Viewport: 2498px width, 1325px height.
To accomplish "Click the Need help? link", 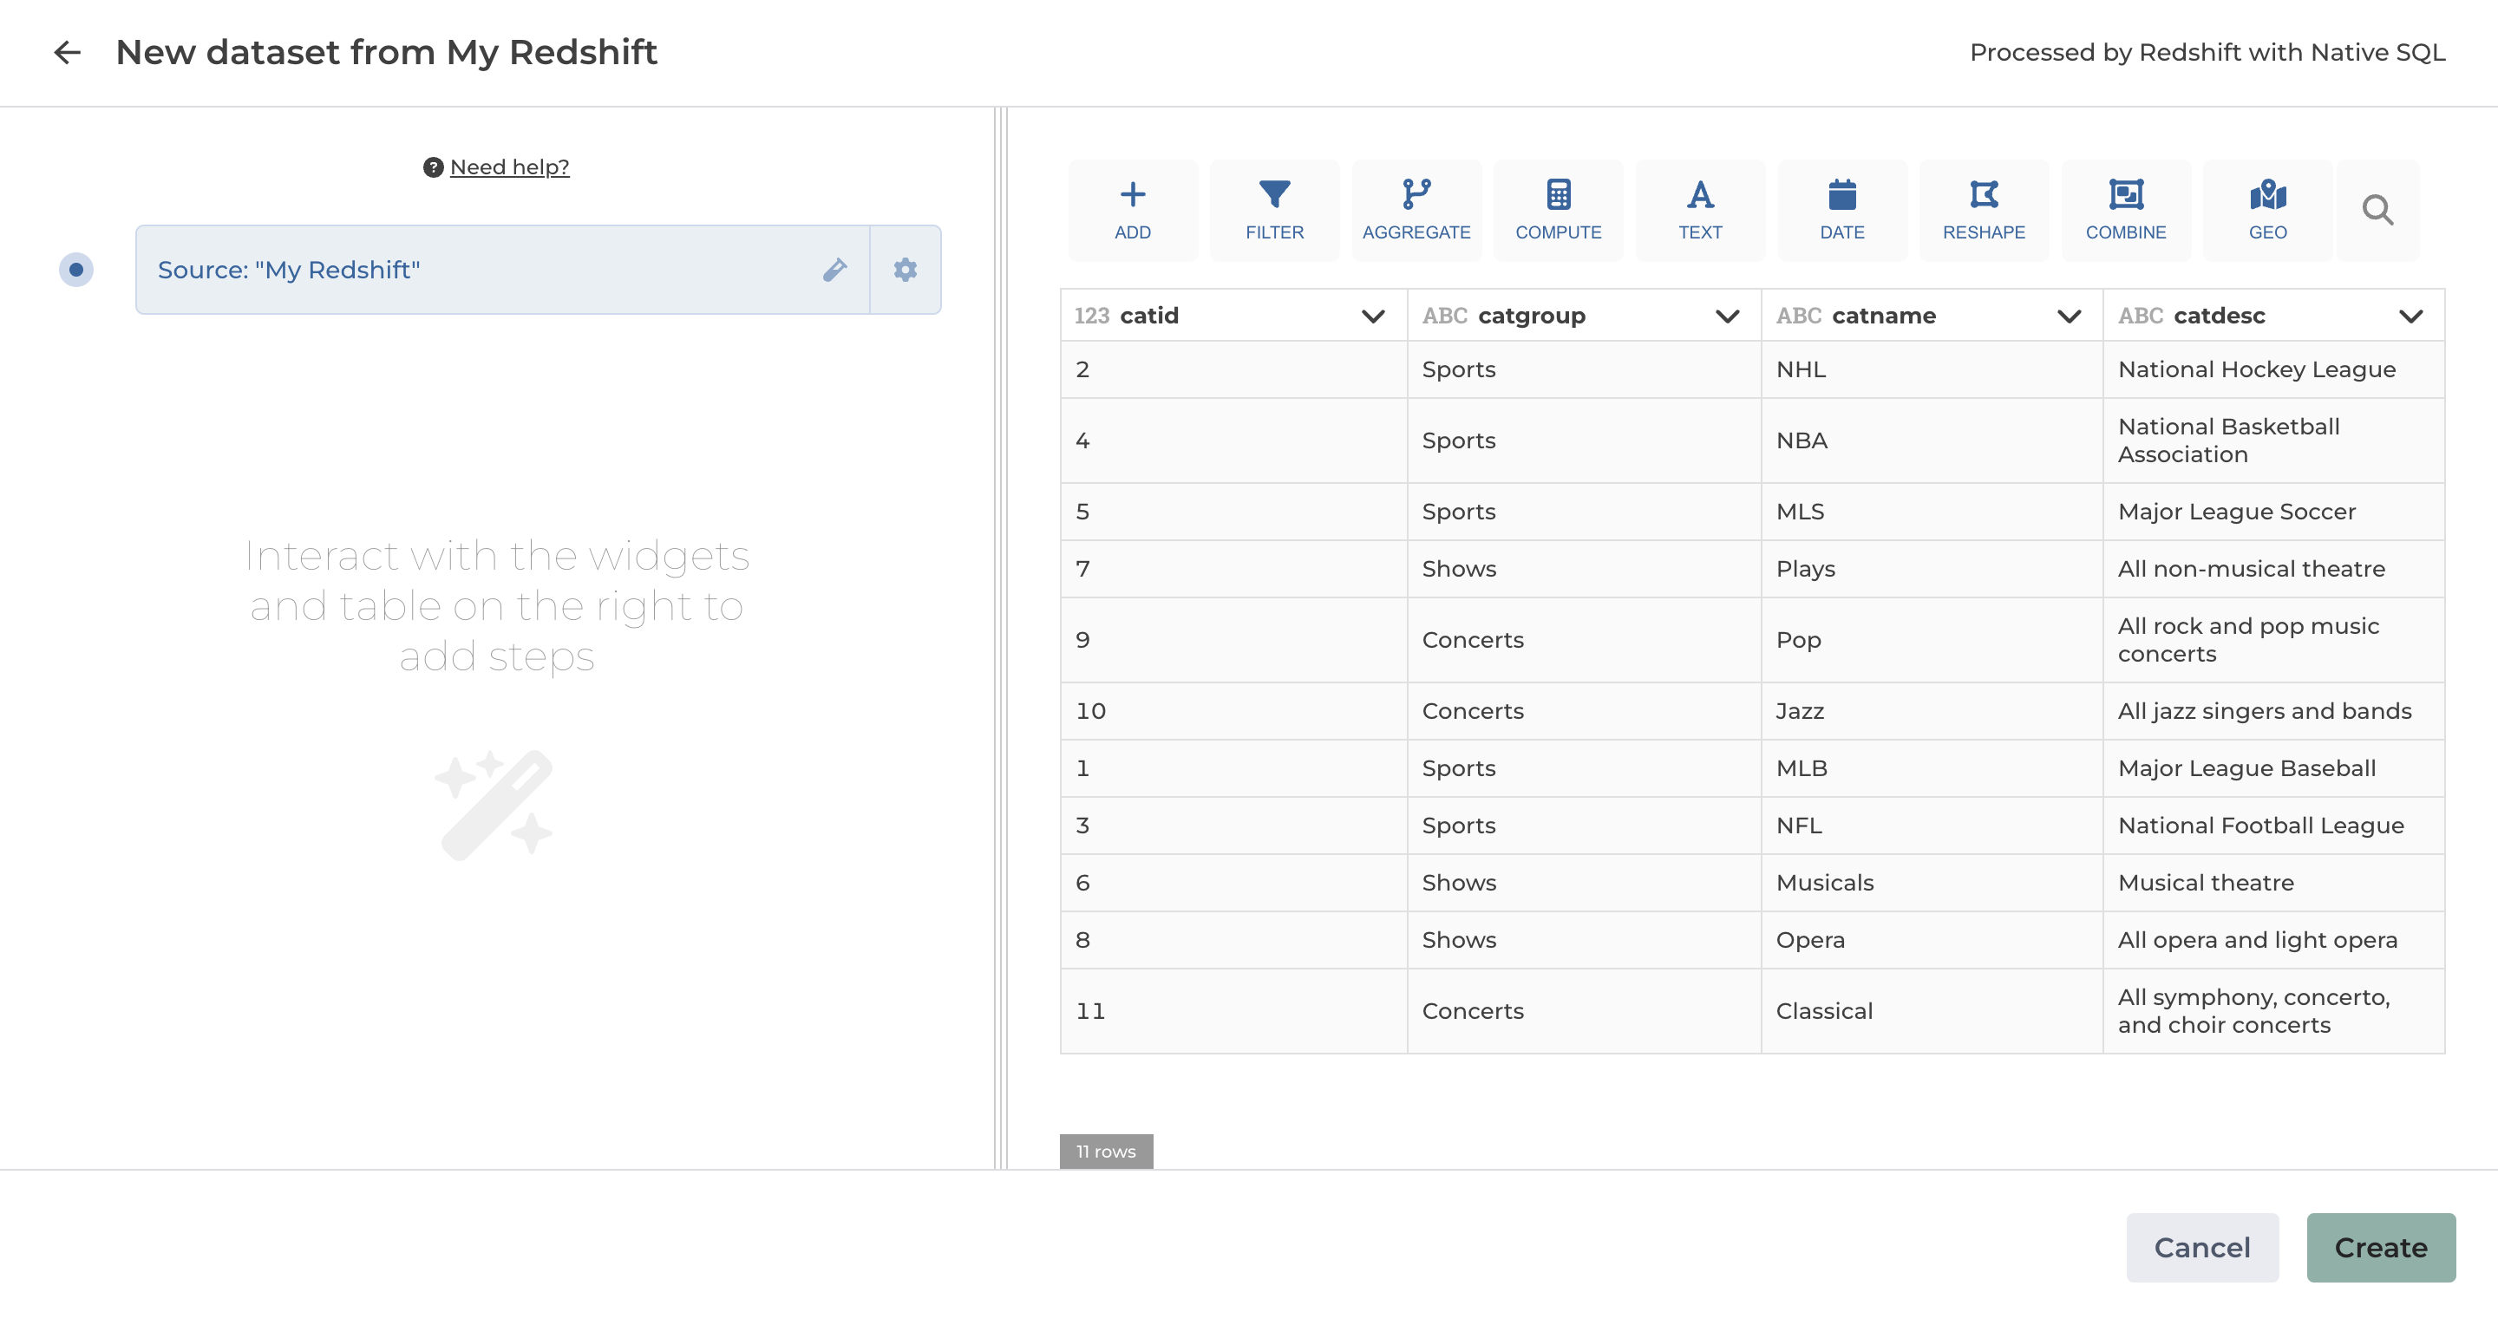I will point(508,166).
